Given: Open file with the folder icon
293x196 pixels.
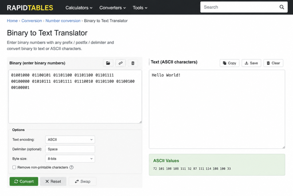Looking at the screenshot, I should tap(108, 63).
